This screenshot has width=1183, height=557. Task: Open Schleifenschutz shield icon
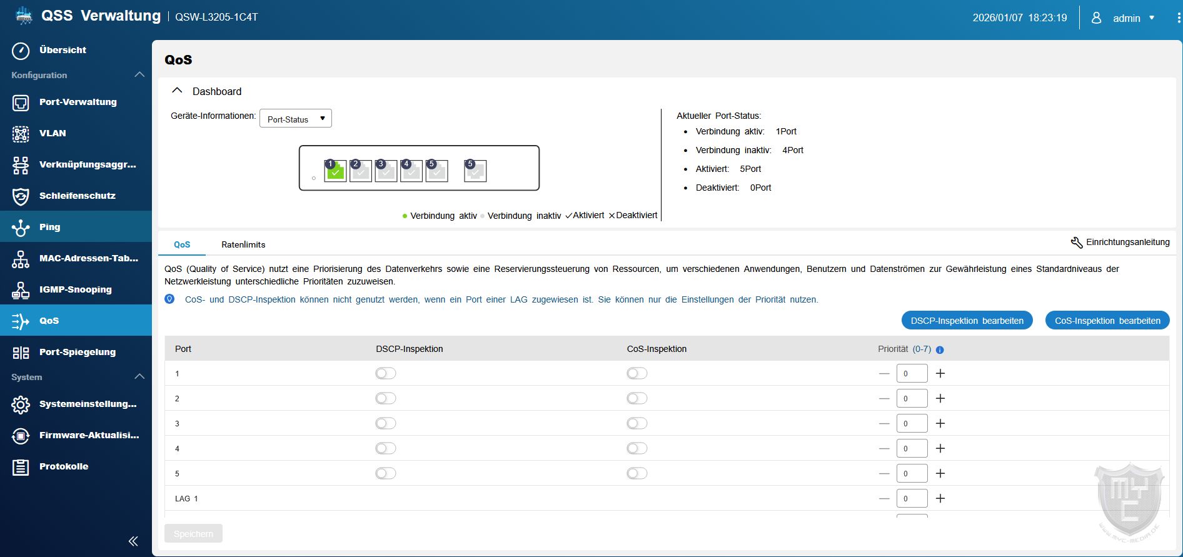[21, 196]
